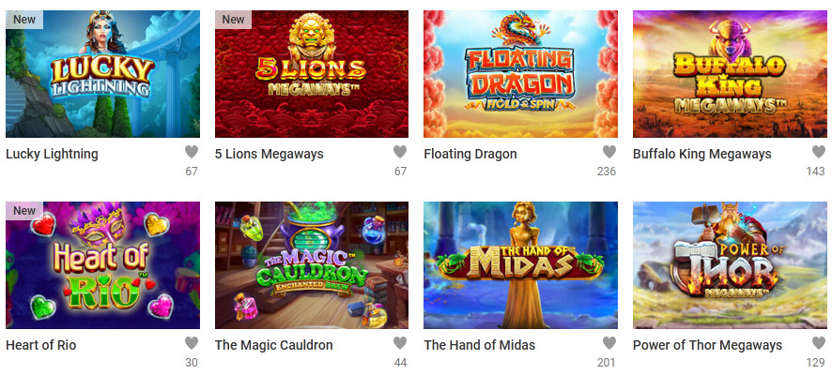Click the heart next to 5 Lions Megaways
This screenshot has height=390, width=832.
(x=400, y=152)
